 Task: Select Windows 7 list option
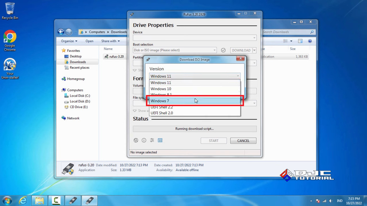[x=195, y=101]
